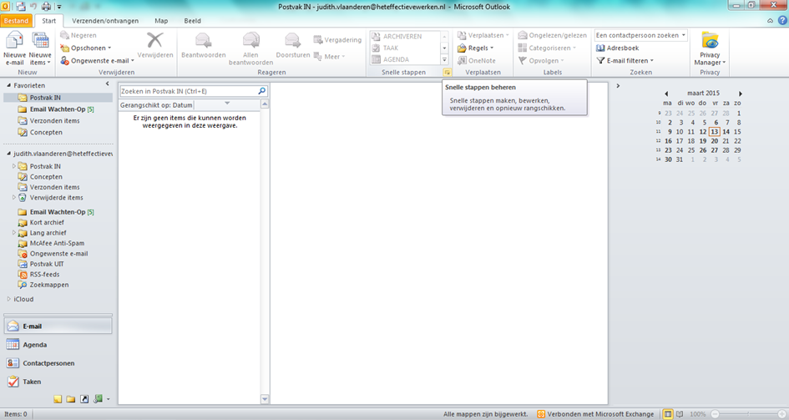Open the Beeld ribbon tab
This screenshot has height=420, width=789.
(x=192, y=21)
